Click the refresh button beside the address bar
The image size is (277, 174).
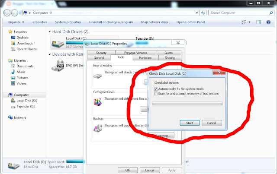pos(203,13)
